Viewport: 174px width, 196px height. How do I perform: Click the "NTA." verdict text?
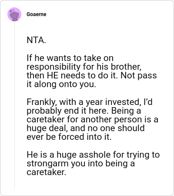pyautogui.click(x=36, y=40)
